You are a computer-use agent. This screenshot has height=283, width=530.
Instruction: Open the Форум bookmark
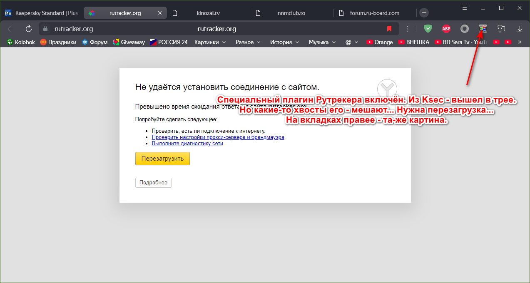pyautogui.click(x=95, y=42)
